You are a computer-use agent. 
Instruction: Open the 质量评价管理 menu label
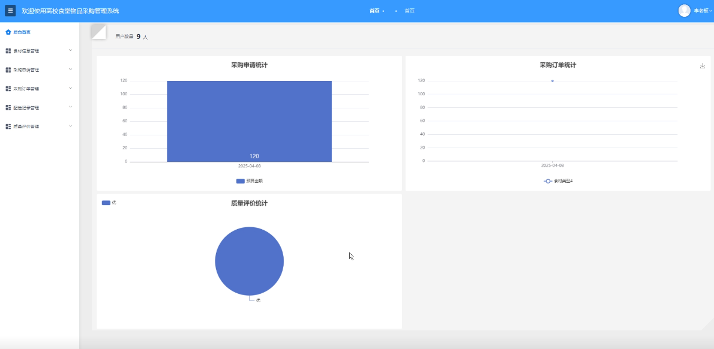tap(26, 127)
